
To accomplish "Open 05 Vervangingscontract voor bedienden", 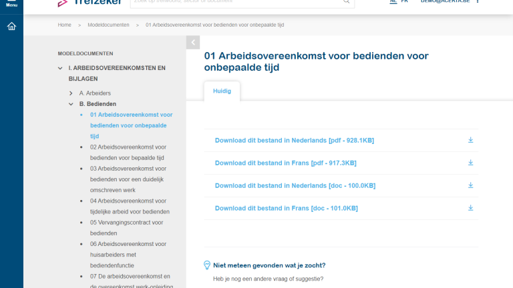I will pos(126,228).
